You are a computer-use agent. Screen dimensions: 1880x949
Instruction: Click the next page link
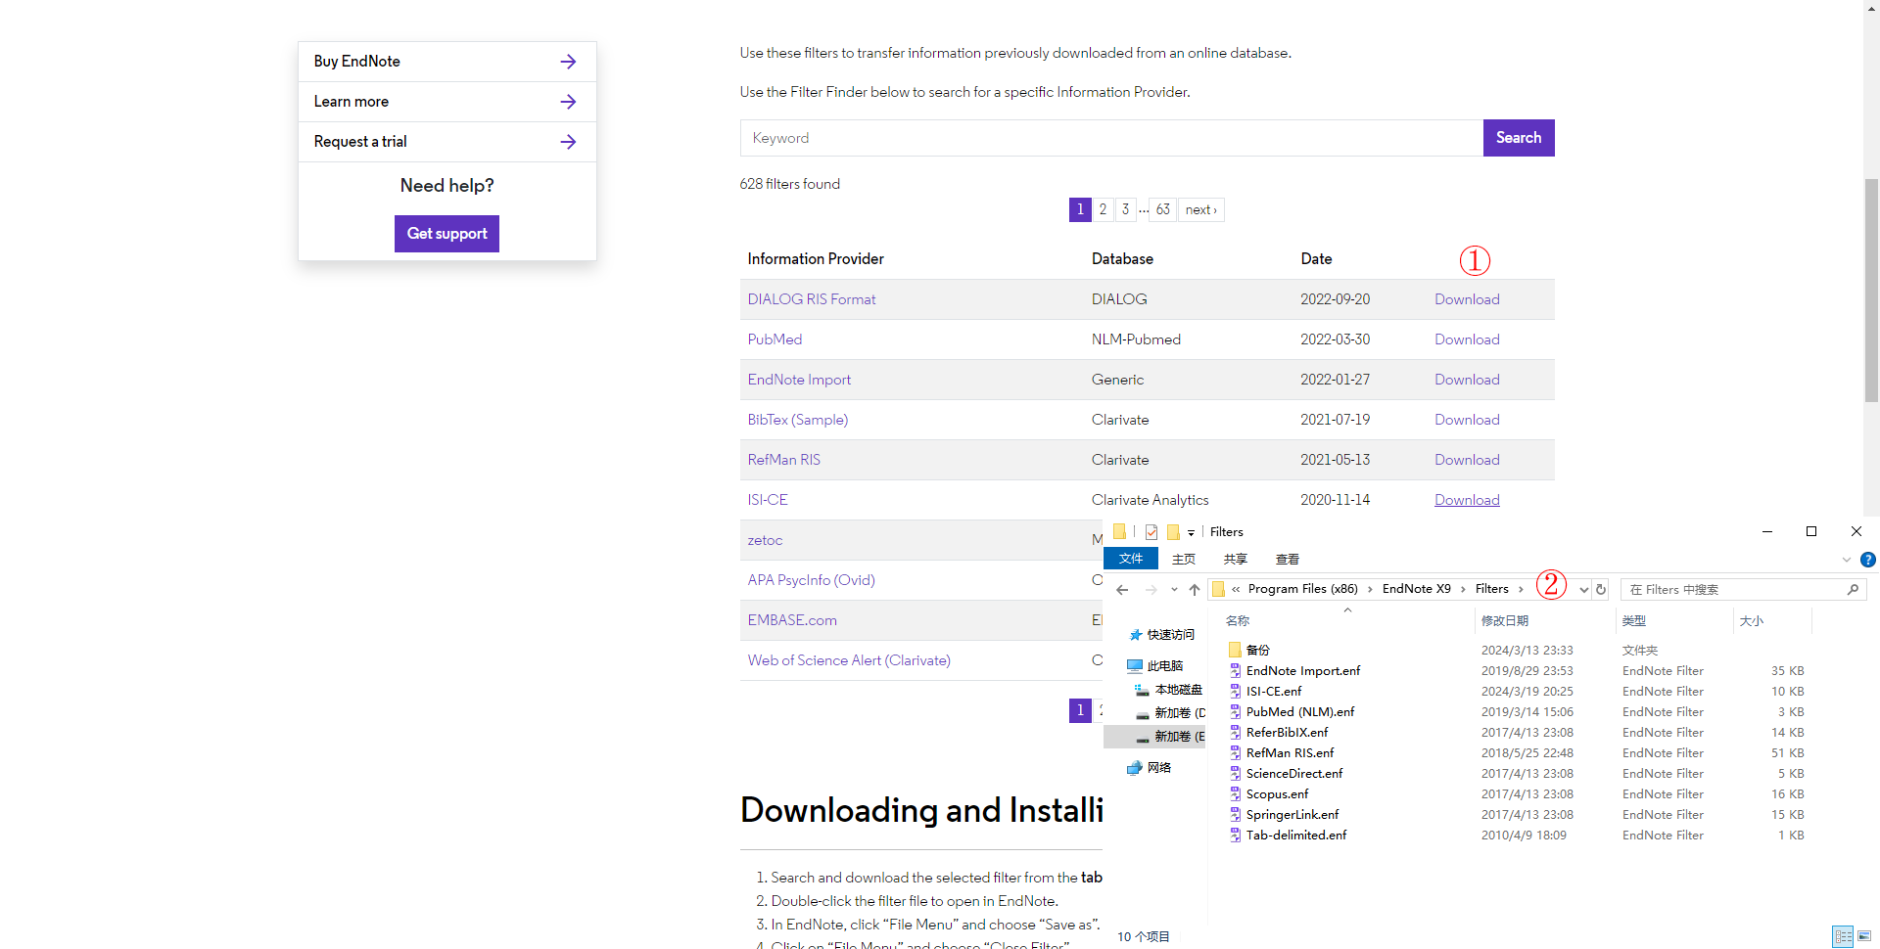[1200, 209]
